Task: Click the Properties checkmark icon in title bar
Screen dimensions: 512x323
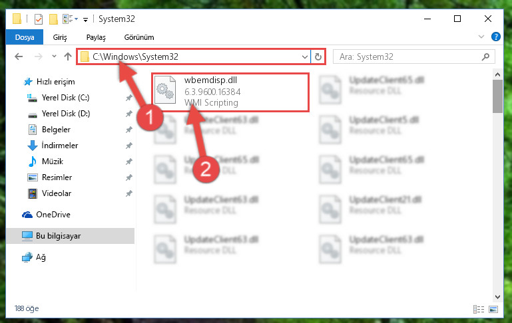Action: pyautogui.click(x=38, y=19)
